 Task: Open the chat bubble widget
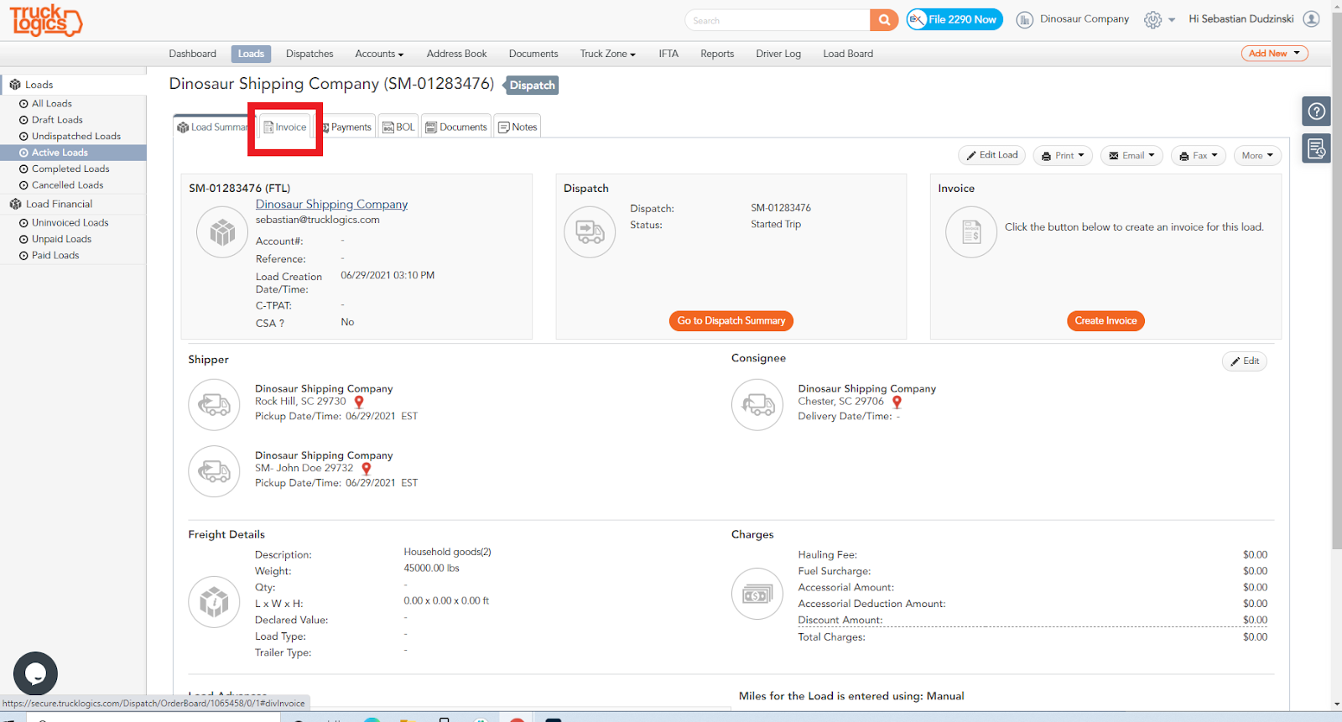pos(35,673)
